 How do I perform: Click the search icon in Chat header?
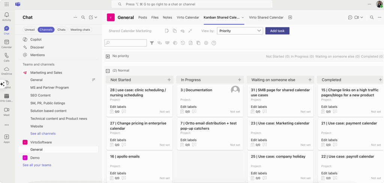(x=83, y=17)
